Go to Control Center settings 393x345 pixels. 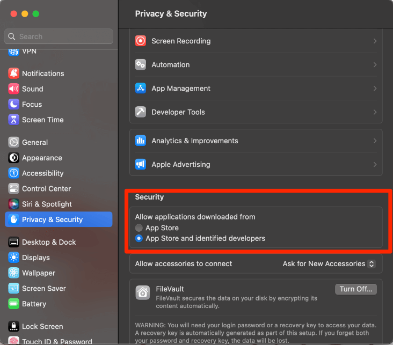pos(46,189)
